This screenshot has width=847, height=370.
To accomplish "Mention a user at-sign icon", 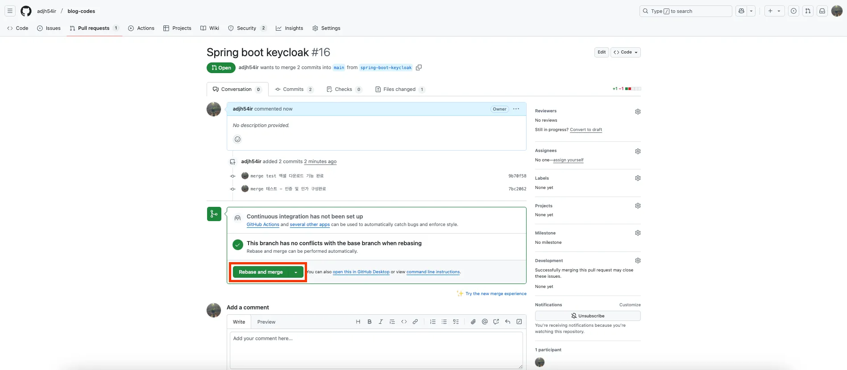I will [485, 321].
